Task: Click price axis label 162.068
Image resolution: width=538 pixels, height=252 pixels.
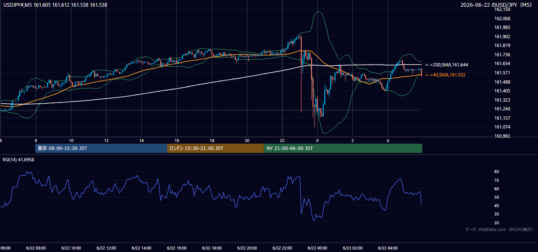Action: 502,18
